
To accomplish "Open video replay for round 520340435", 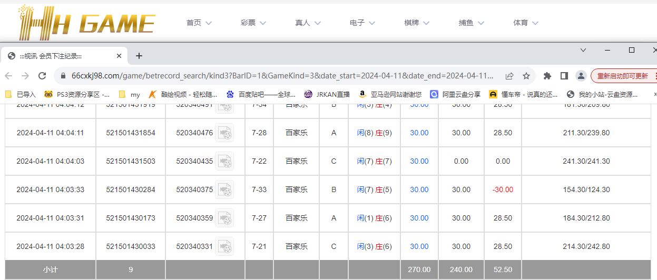I will click(x=224, y=161).
